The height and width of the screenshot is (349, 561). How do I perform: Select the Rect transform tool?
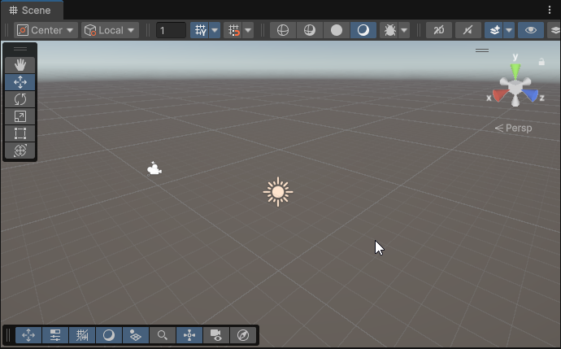(x=20, y=133)
